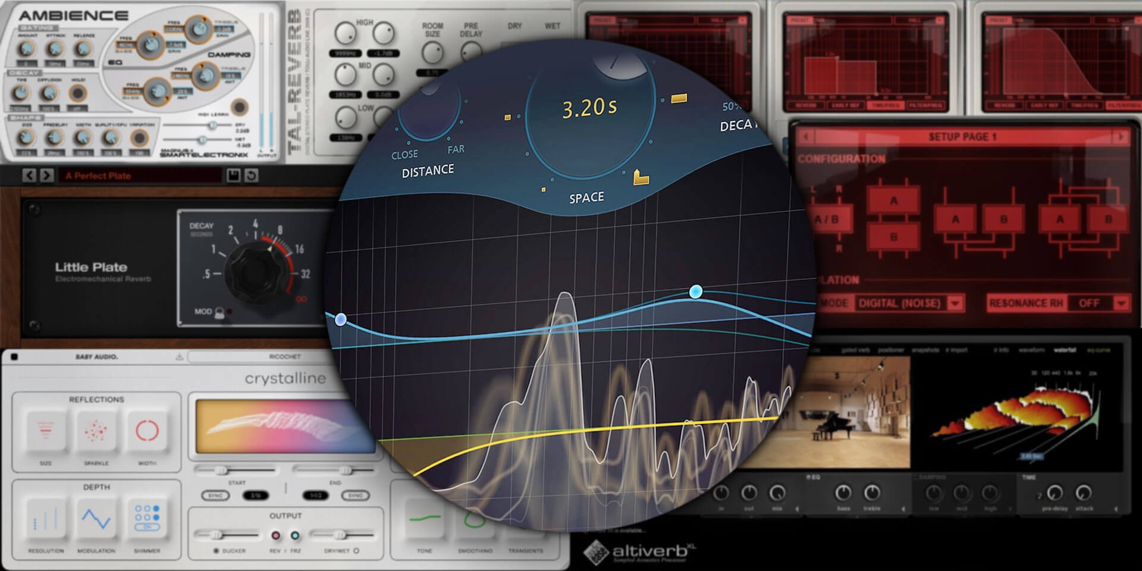The width and height of the screenshot is (1142, 571).
Task: Click revert preset icon in Little Plate
Action: (252, 175)
